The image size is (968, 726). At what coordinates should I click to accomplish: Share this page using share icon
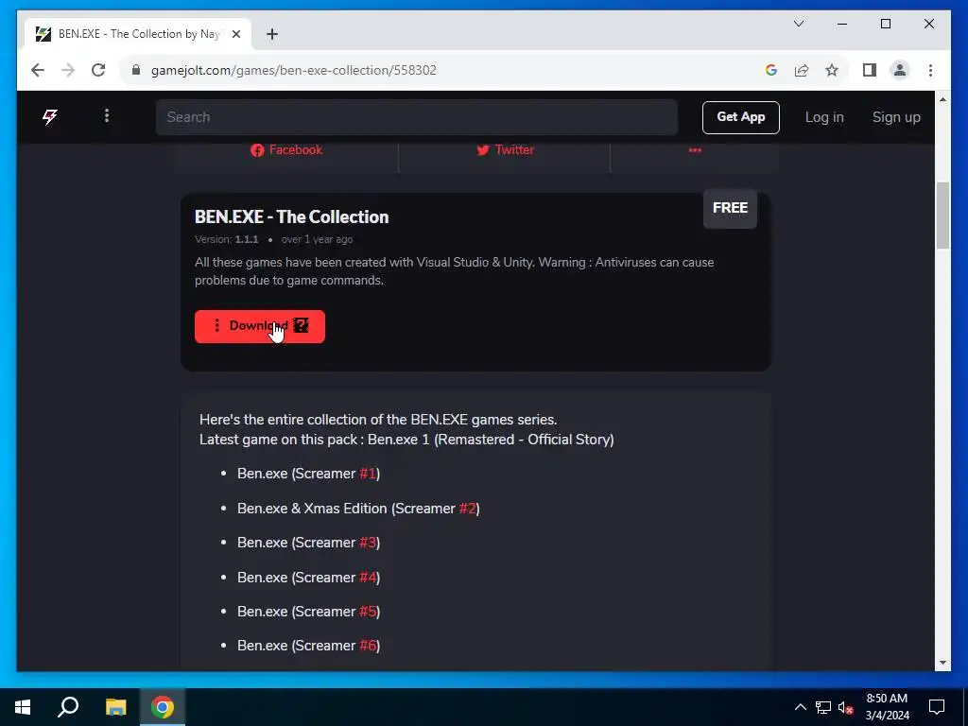(x=802, y=70)
